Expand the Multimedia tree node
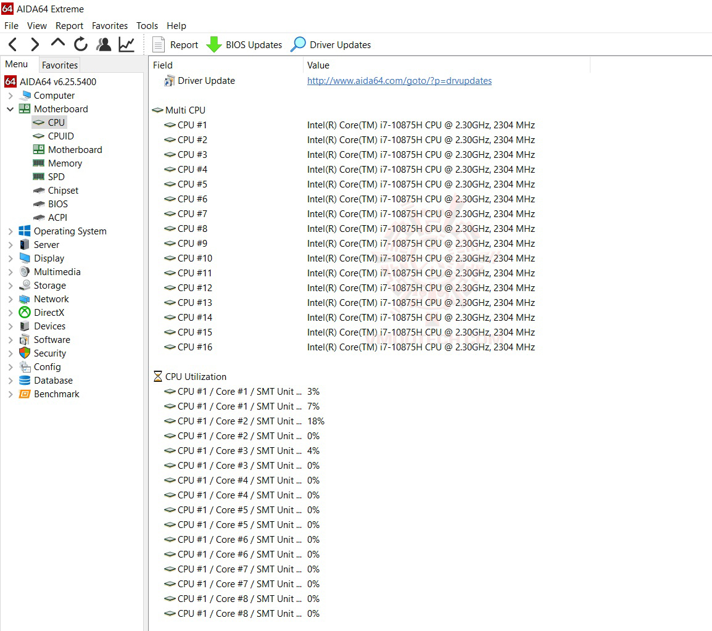 click(10, 273)
